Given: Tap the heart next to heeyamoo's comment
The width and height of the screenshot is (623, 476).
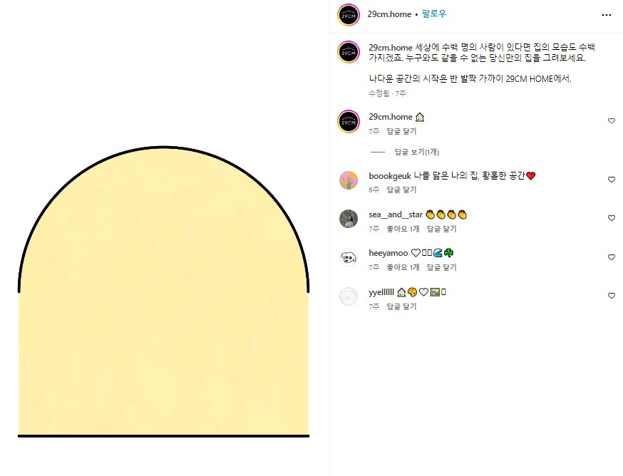Looking at the screenshot, I should pyautogui.click(x=612, y=257).
